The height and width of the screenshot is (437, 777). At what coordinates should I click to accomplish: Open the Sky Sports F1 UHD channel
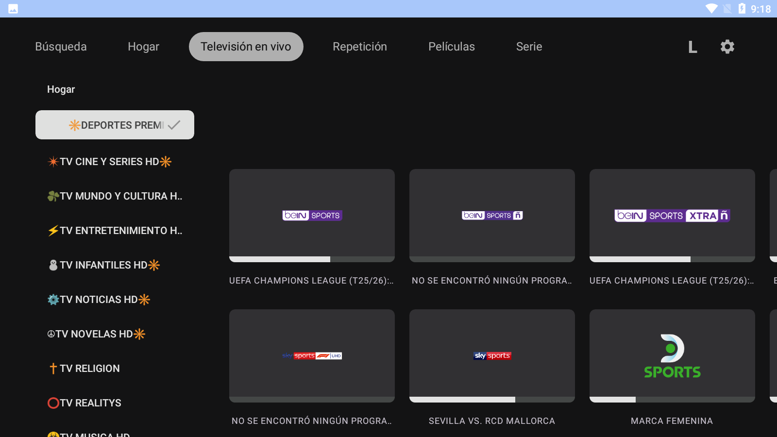click(312, 355)
